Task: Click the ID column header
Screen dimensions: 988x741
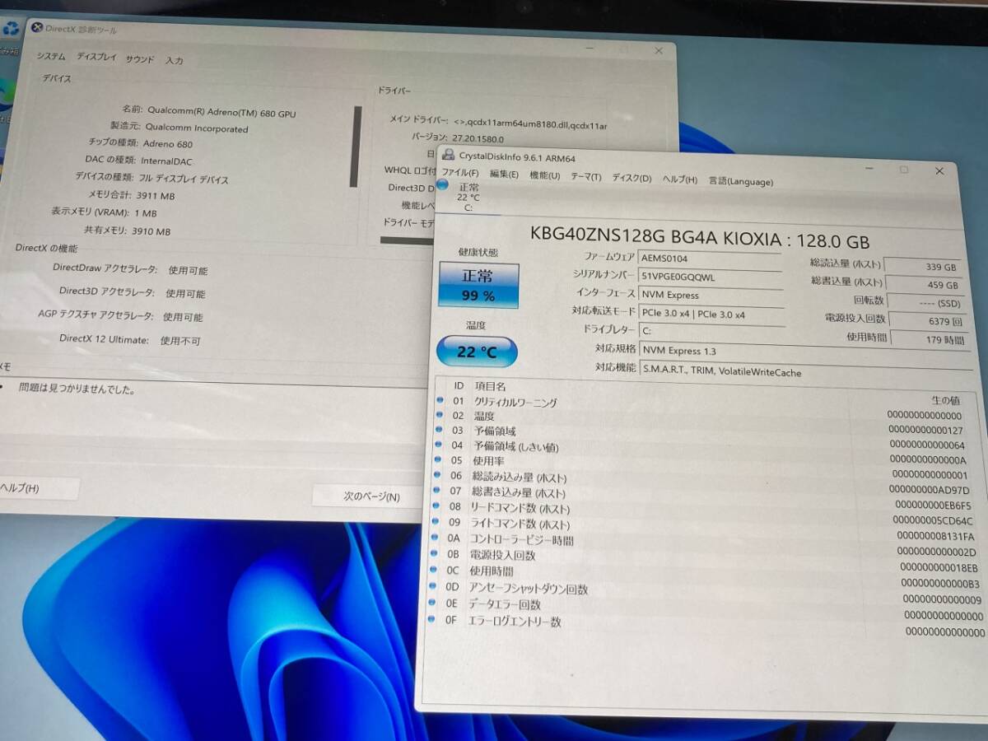Action: [459, 385]
